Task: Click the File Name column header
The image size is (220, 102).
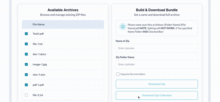Action: [x=38, y=24]
